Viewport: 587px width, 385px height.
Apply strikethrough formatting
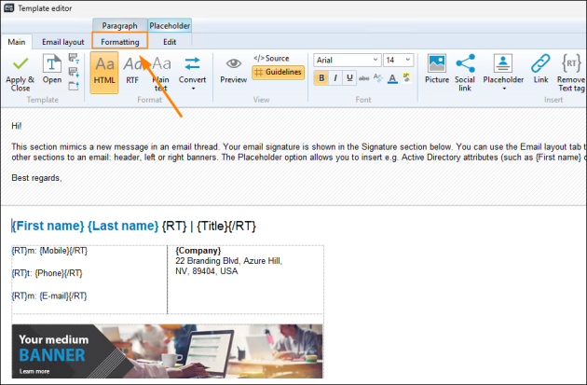pos(363,78)
